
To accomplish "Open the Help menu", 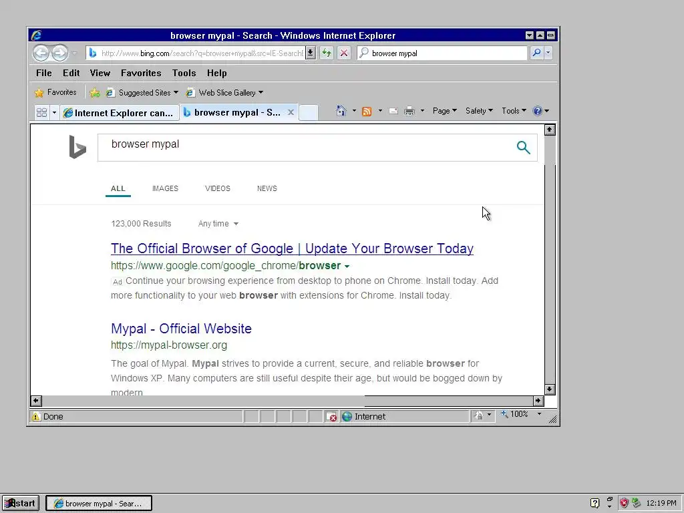I will (217, 73).
